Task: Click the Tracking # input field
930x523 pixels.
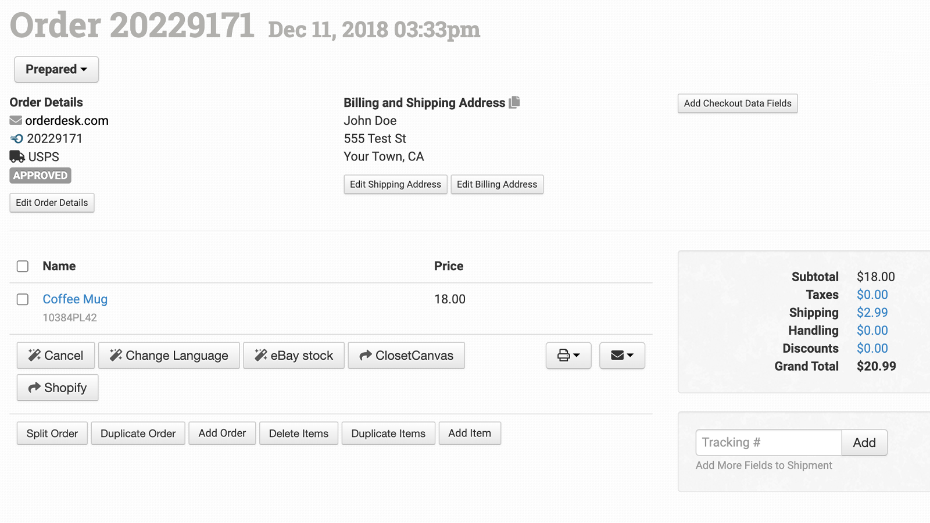Action: (768, 443)
